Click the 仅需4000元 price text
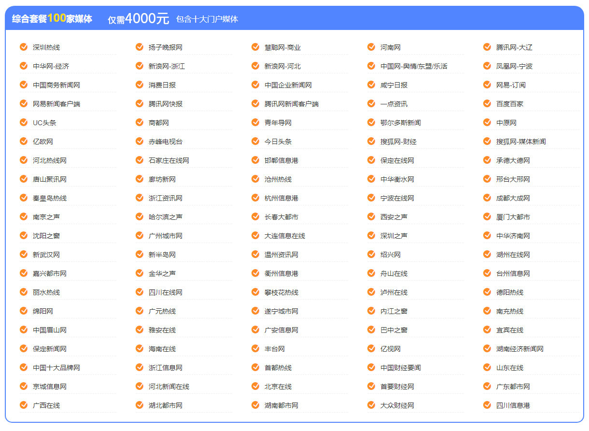 (x=138, y=19)
